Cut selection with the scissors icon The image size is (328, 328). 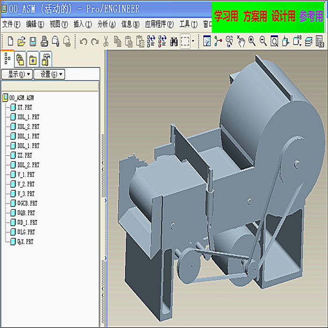[106, 41]
